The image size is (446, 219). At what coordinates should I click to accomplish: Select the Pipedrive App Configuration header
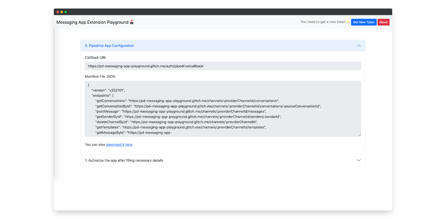[x=109, y=46]
